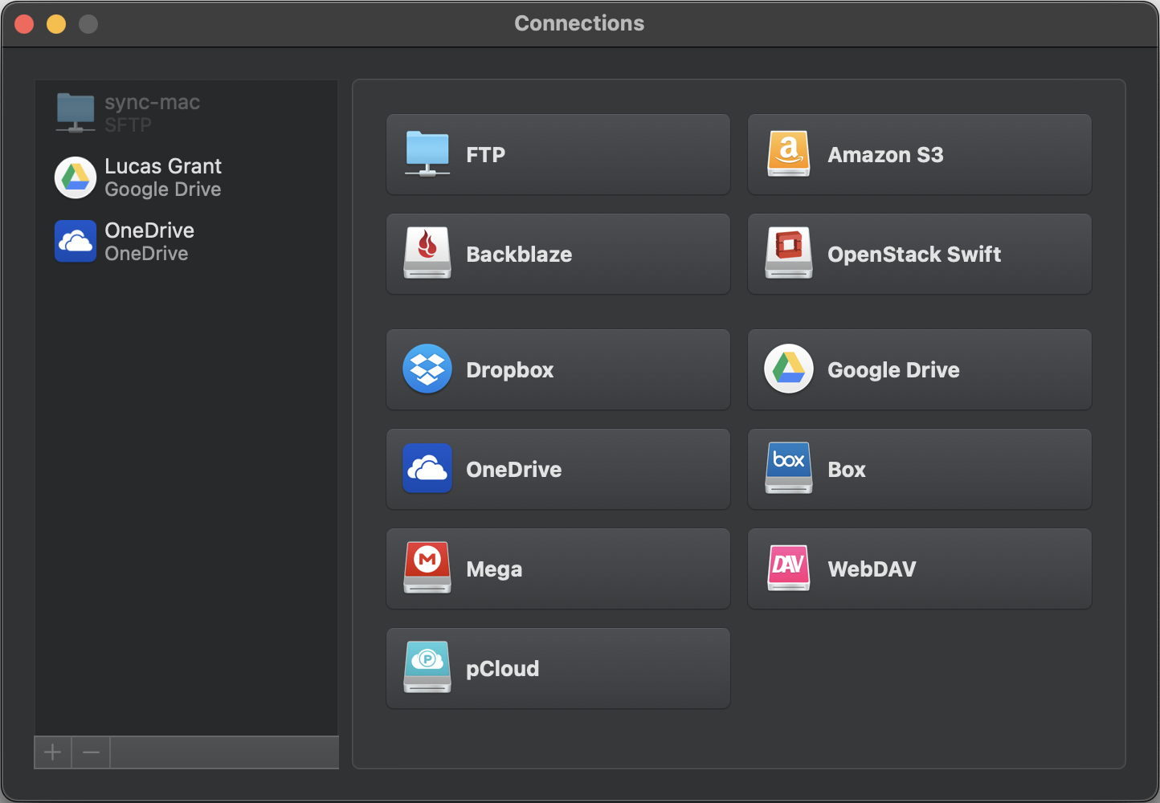The height and width of the screenshot is (803, 1160).
Task: Click the Google Drive subtitle under Lucas Grant
Action: (163, 190)
